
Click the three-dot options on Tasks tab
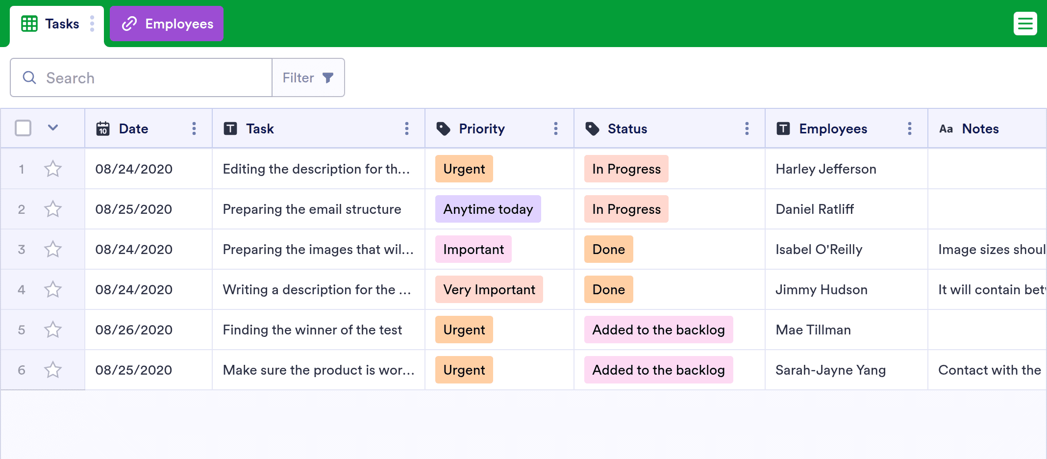click(92, 24)
